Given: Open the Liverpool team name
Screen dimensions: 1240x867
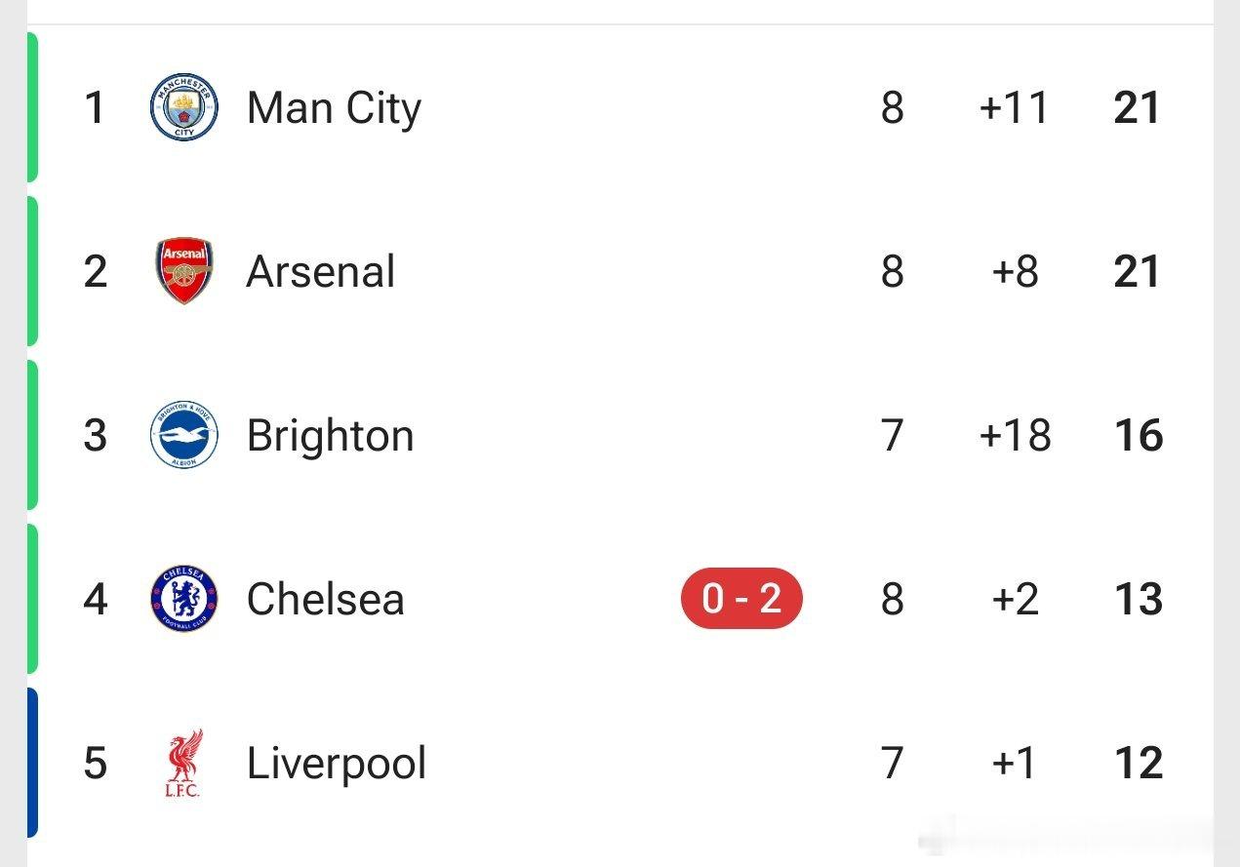Looking at the screenshot, I should pyautogui.click(x=337, y=764).
